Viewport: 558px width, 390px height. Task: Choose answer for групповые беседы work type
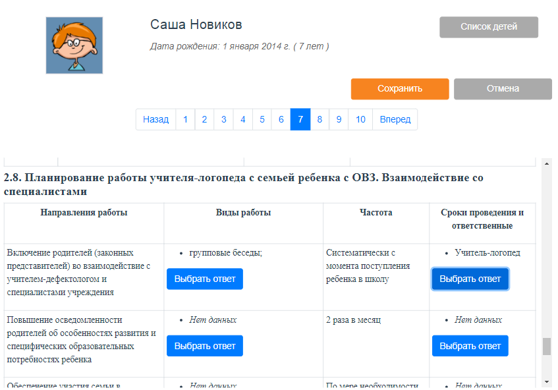(x=204, y=279)
